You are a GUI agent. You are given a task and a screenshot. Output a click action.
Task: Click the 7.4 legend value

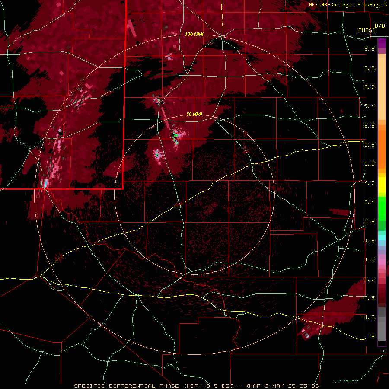[370, 106]
